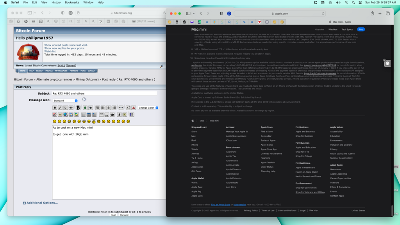Open the HP pinned tab in the apple.com window
This screenshot has height=225, width=400.
tap(184, 22)
